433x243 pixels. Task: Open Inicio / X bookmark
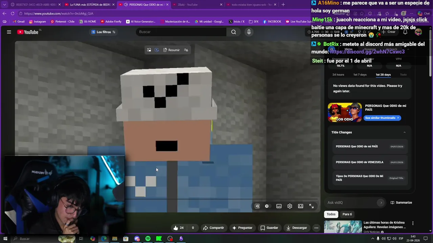point(236,22)
